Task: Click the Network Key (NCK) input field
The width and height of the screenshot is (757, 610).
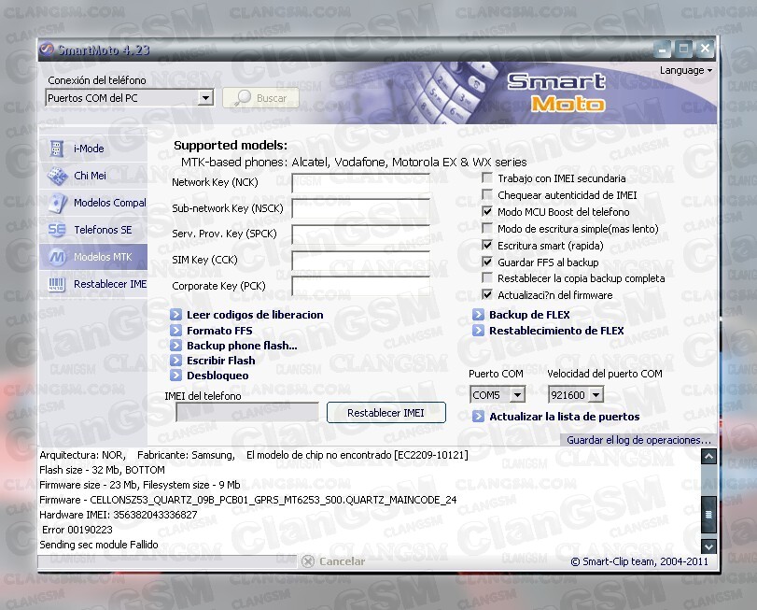Action: (360, 182)
